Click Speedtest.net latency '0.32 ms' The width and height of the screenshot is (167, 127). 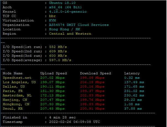pos(132,78)
